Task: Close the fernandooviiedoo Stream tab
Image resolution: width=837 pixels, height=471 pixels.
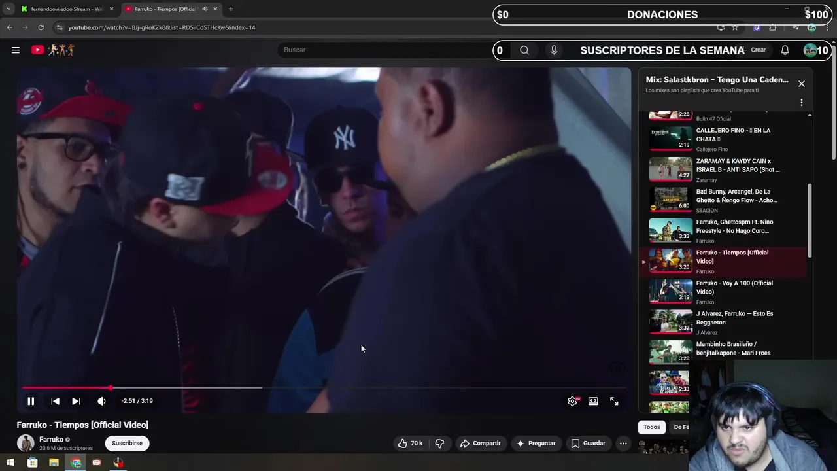Action: (x=111, y=9)
